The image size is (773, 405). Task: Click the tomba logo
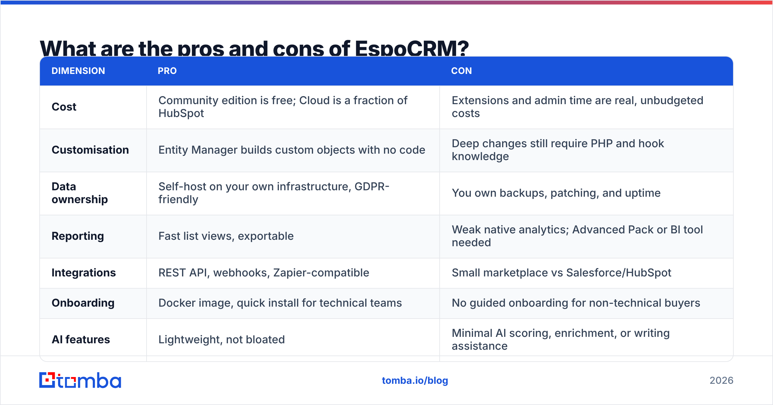click(80, 380)
